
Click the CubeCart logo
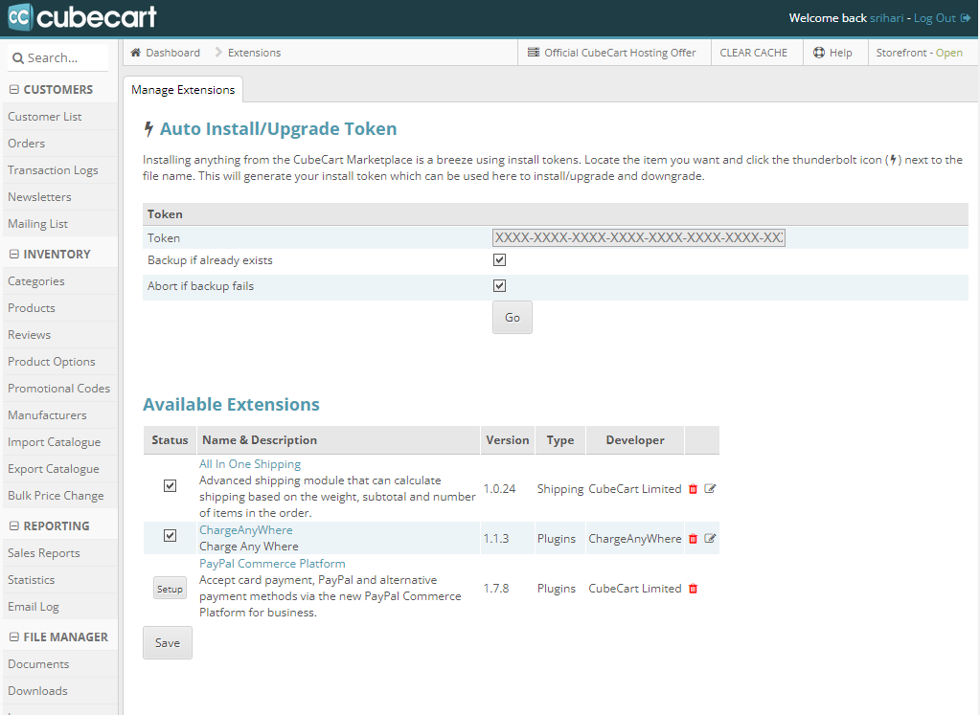(81, 17)
